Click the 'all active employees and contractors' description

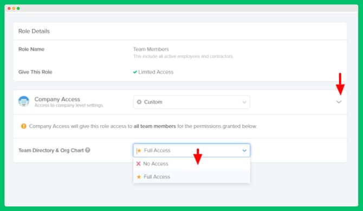point(183,56)
